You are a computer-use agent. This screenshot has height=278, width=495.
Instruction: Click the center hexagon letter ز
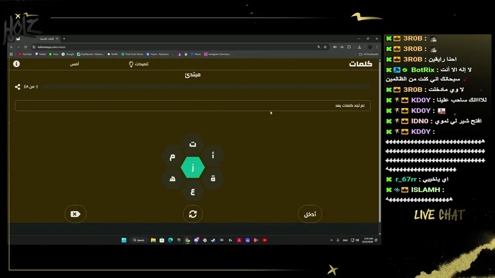point(193,168)
